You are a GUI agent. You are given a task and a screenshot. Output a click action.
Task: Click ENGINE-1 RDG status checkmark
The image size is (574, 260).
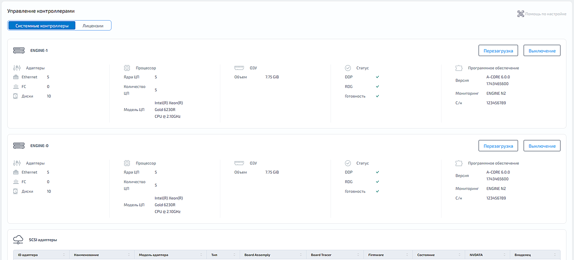(x=377, y=87)
